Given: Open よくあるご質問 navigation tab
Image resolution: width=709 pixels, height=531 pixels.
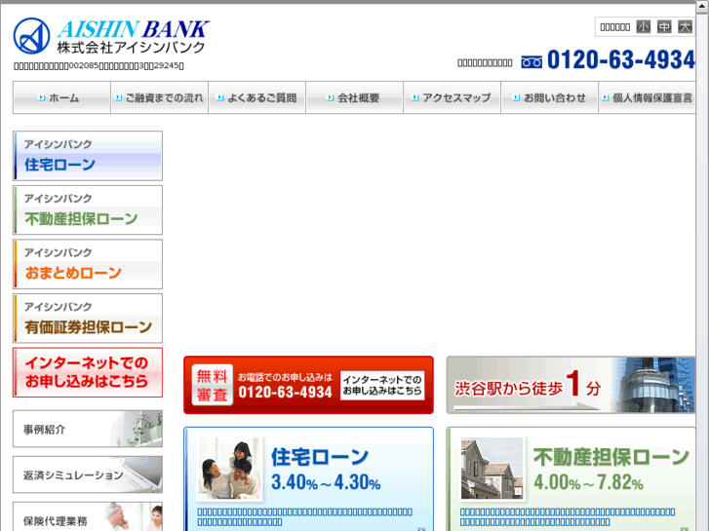Looking at the screenshot, I should tap(257, 97).
